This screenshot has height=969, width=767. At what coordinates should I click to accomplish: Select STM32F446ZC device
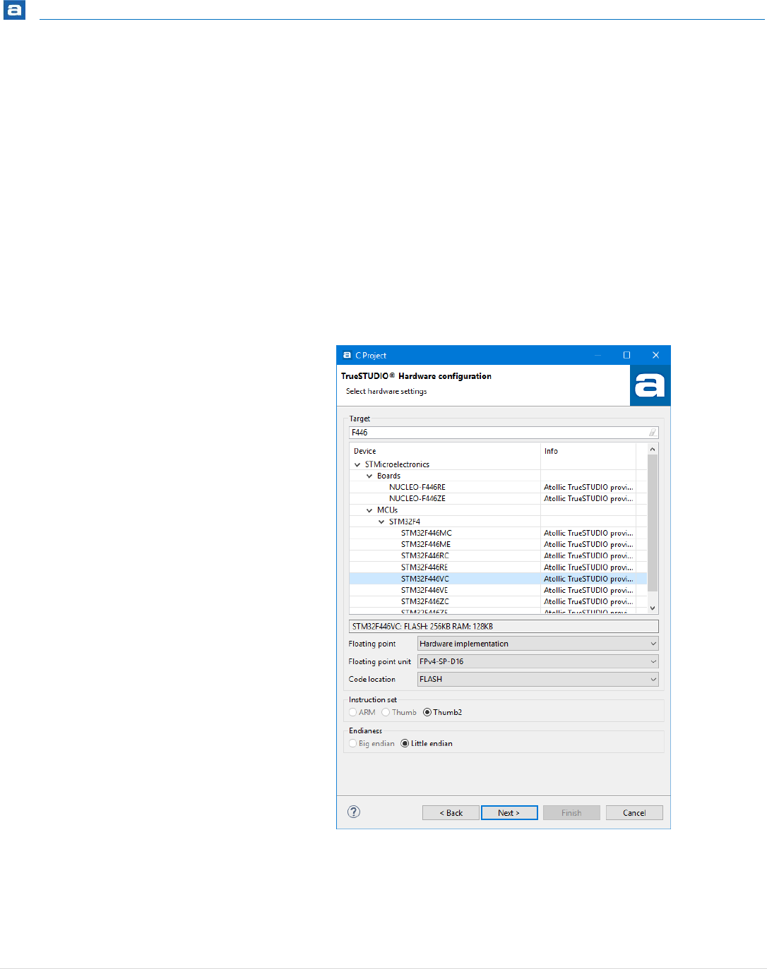425,601
